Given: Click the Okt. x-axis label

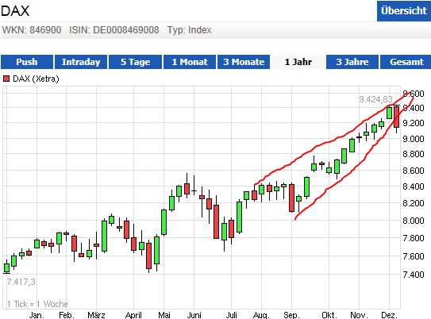Looking at the screenshot, I should [x=329, y=315].
